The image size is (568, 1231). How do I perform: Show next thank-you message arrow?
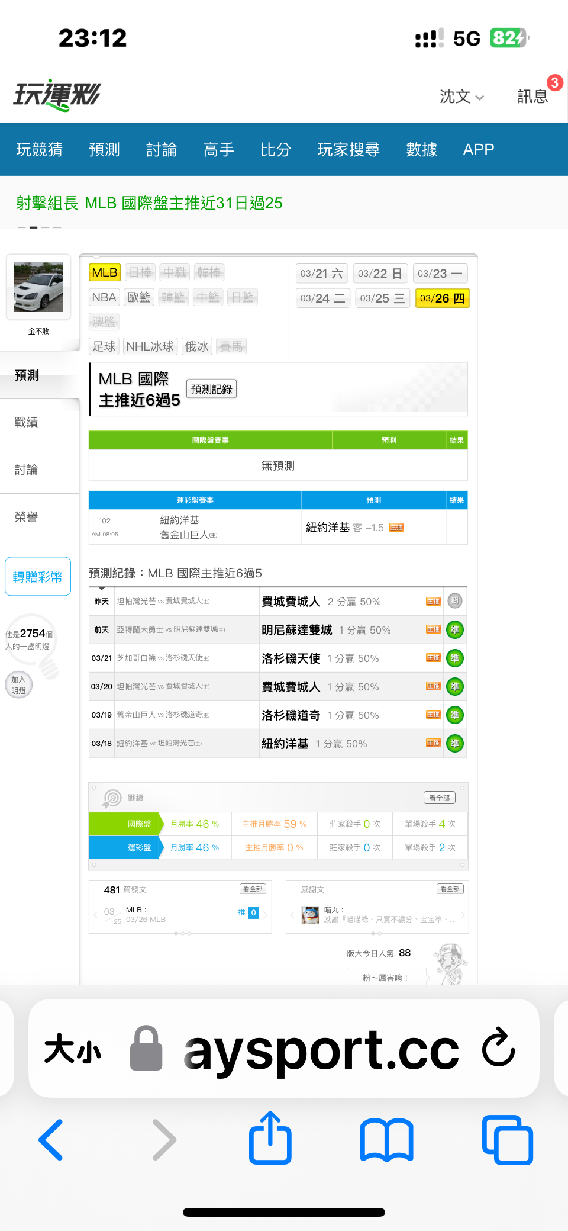[x=463, y=915]
